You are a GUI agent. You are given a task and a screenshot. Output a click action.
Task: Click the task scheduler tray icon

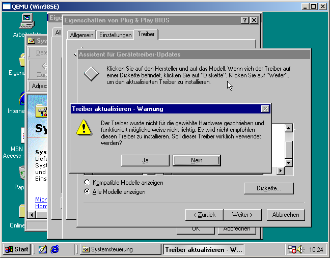tap(292, 249)
